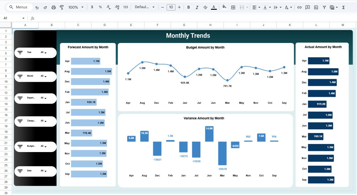Format value as percent
Viewport: 357px width, 195px height.
[100, 7]
